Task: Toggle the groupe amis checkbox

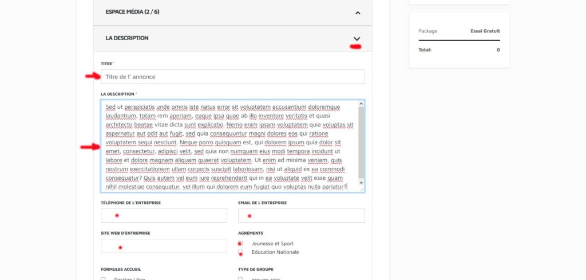Action: (x=241, y=279)
